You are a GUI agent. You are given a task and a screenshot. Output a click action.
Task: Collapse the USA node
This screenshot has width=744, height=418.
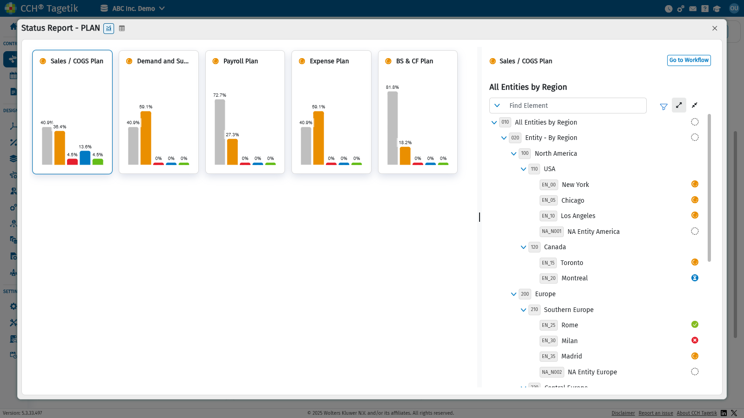(x=523, y=169)
